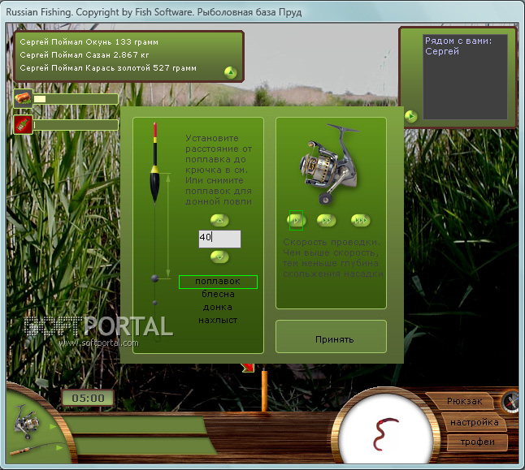Click player name Сергей in nearby list
Viewport: 525px width, 470px height.
click(x=442, y=51)
